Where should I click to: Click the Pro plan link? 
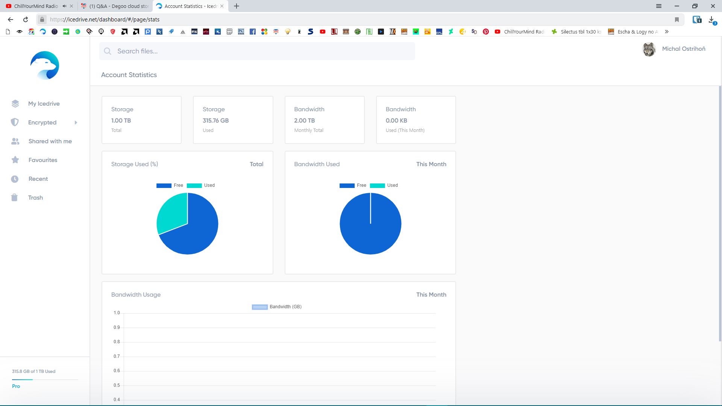point(16,386)
